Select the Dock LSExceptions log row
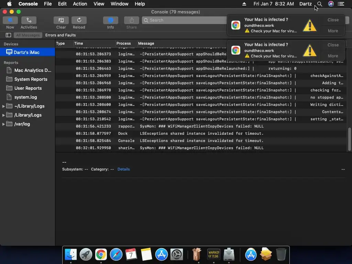This screenshot has width=352, height=264. click(x=201, y=134)
